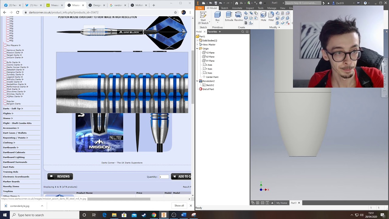Click the Inventor Home icon

pyautogui.click(x=236, y=3)
